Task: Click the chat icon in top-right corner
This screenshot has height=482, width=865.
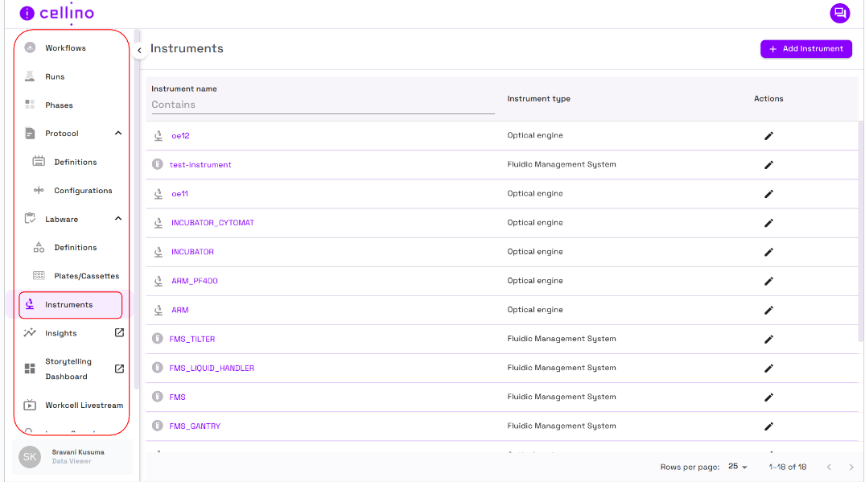Action: (839, 13)
